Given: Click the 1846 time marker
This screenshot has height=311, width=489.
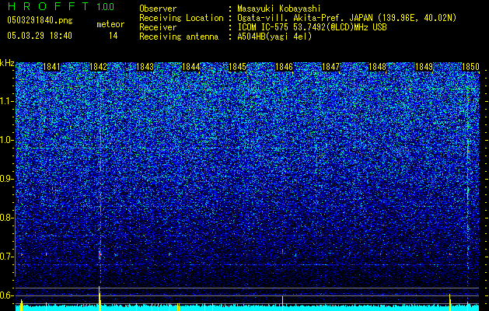Looking at the screenshot, I should coord(285,67).
